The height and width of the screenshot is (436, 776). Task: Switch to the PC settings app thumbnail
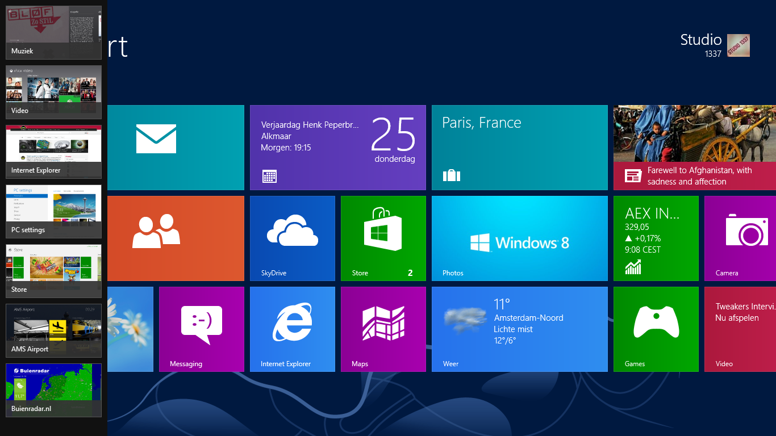[x=53, y=211]
